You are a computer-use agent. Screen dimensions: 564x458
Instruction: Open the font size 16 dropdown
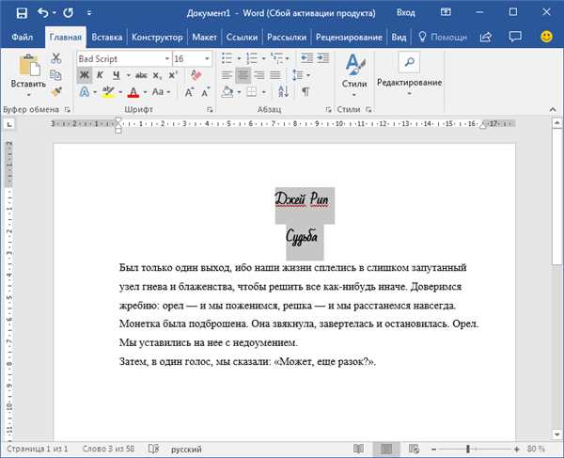207,58
